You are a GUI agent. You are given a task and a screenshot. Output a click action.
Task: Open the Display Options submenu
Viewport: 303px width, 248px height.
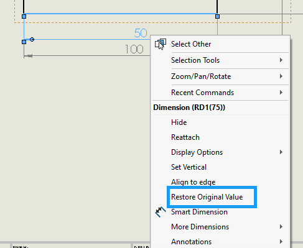point(220,152)
